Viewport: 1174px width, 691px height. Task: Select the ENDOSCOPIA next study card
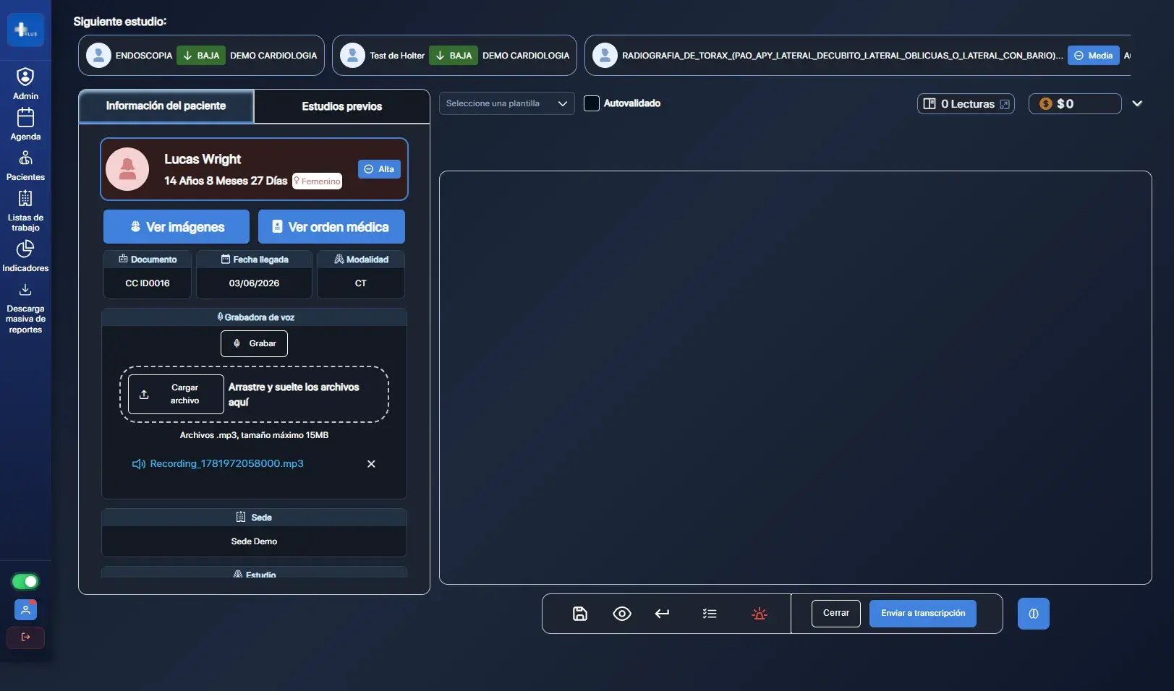pyautogui.click(x=201, y=56)
